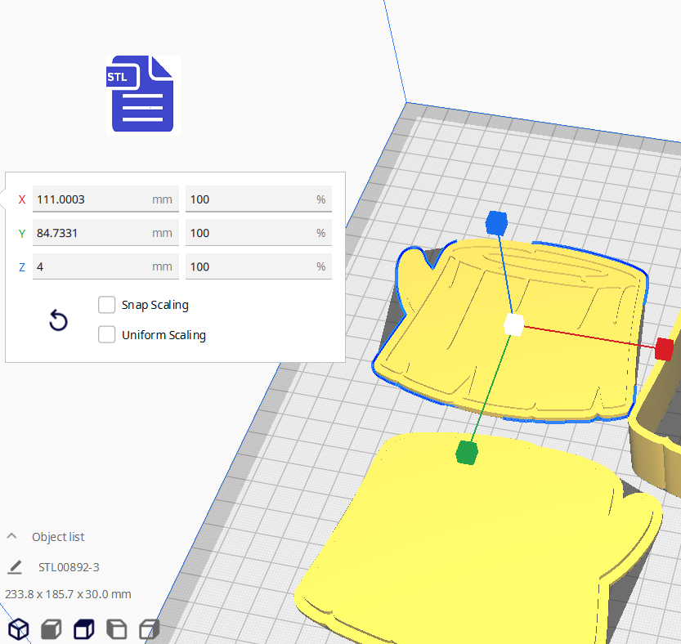This screenshot has height=644, width=681.
Task: Click the Y scale percentage field
Action: [249, 233]
